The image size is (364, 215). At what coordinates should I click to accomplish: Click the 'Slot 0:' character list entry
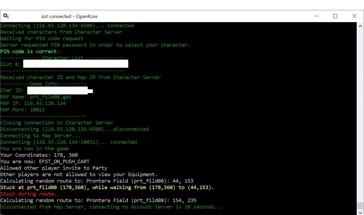click(64, 64)
